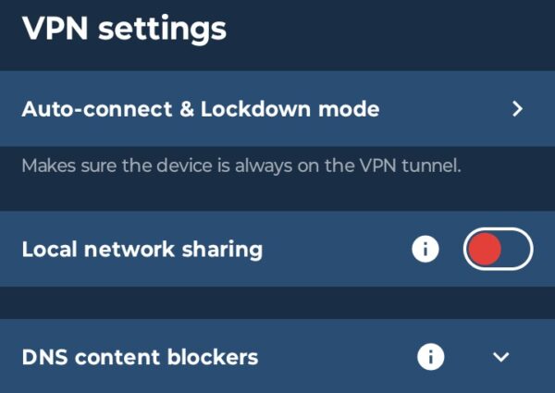Click the empty right side of the toggle track
Image resolution: width=555 pixels, height=393 pixels.
[516, 249]
